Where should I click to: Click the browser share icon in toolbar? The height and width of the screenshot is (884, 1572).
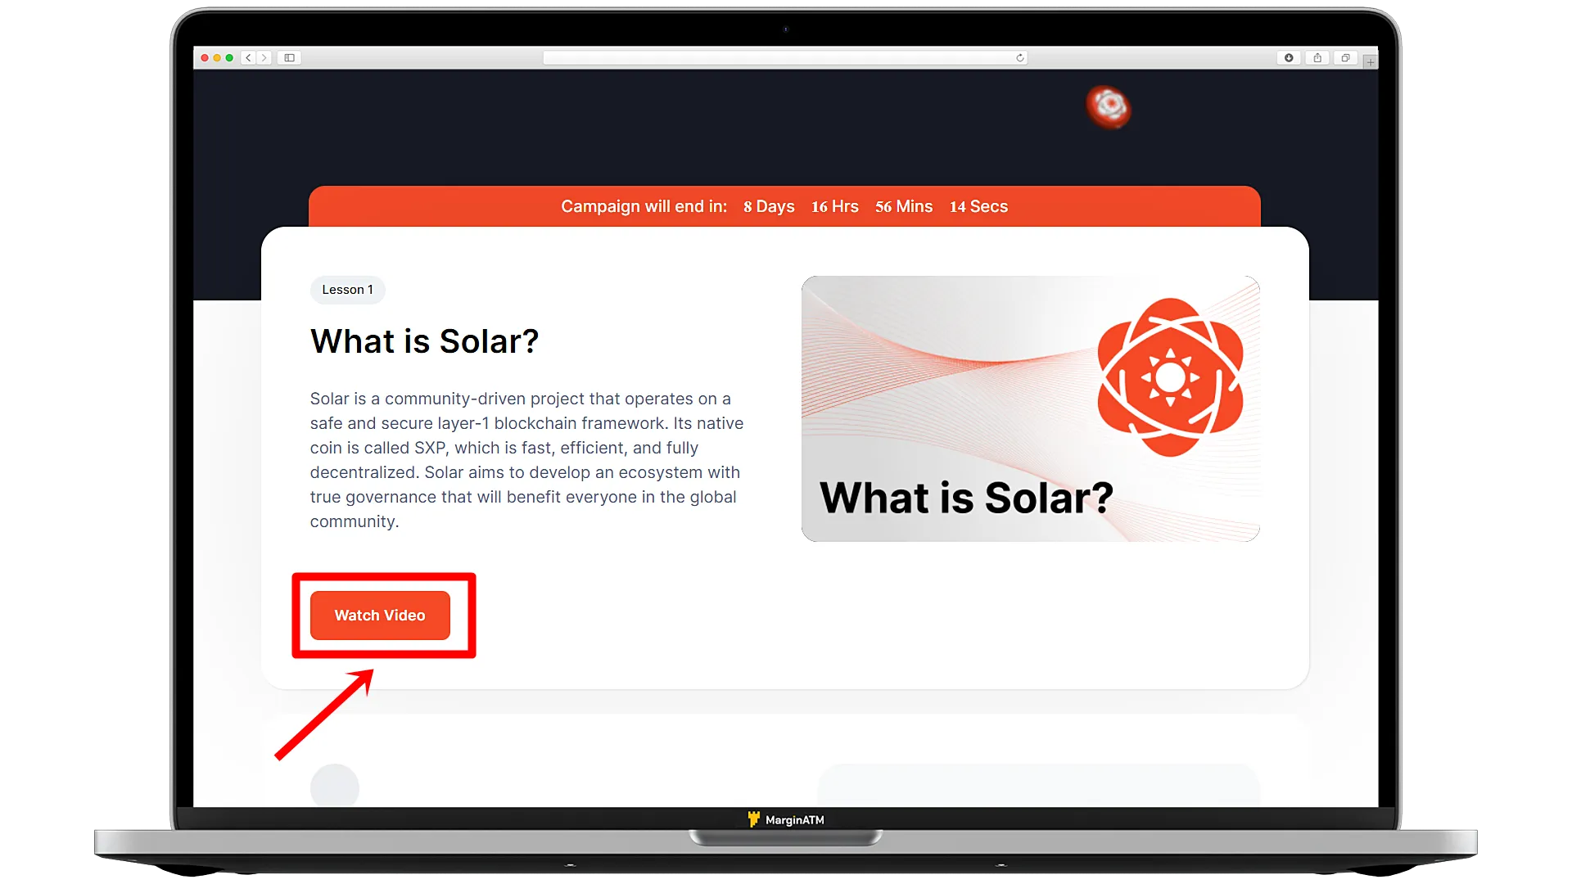1317,57
